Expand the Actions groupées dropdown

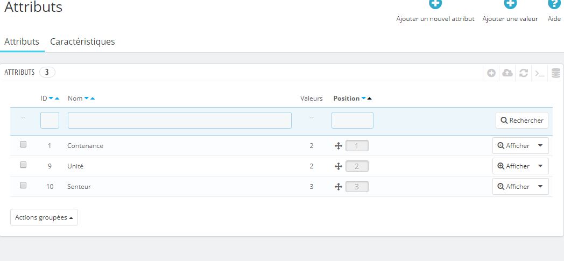[44, 217]
